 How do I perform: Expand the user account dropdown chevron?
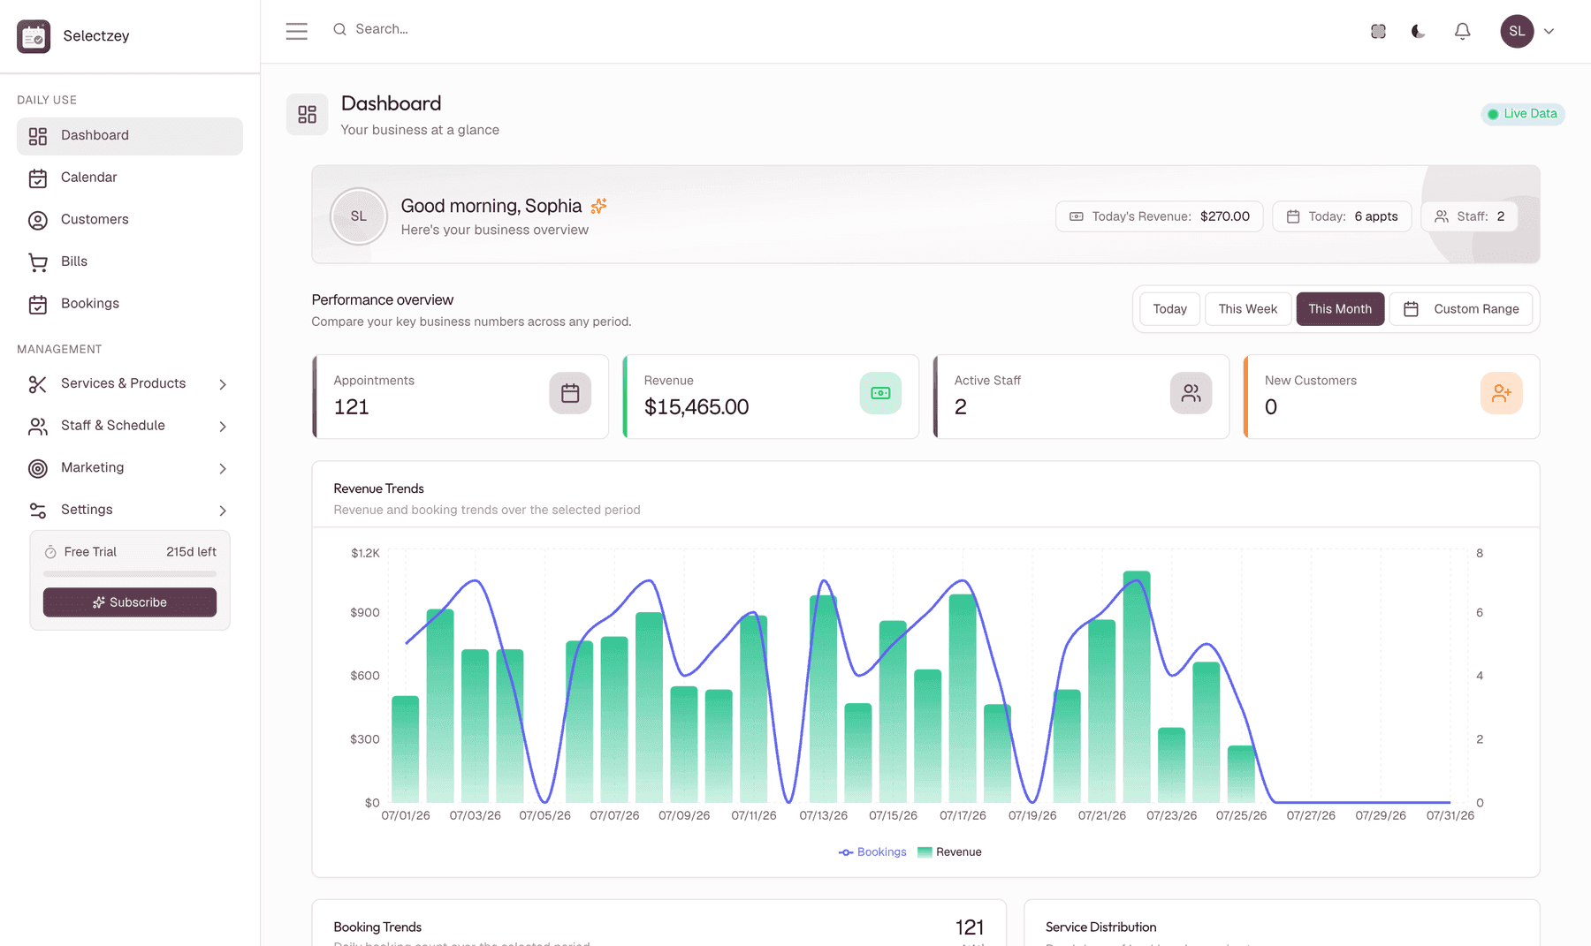1549,31
